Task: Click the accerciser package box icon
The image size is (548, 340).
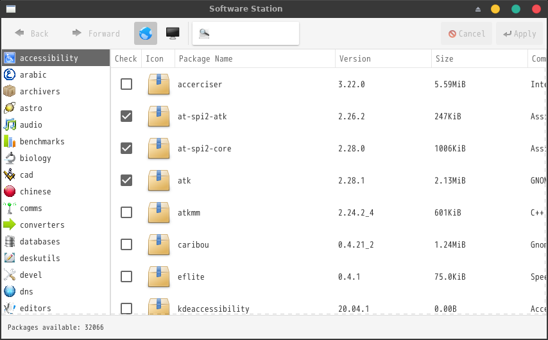Action: [x=158, y=84]
